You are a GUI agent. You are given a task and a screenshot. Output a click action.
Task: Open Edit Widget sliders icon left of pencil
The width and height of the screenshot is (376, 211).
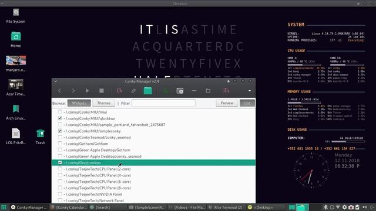point(119,91)
